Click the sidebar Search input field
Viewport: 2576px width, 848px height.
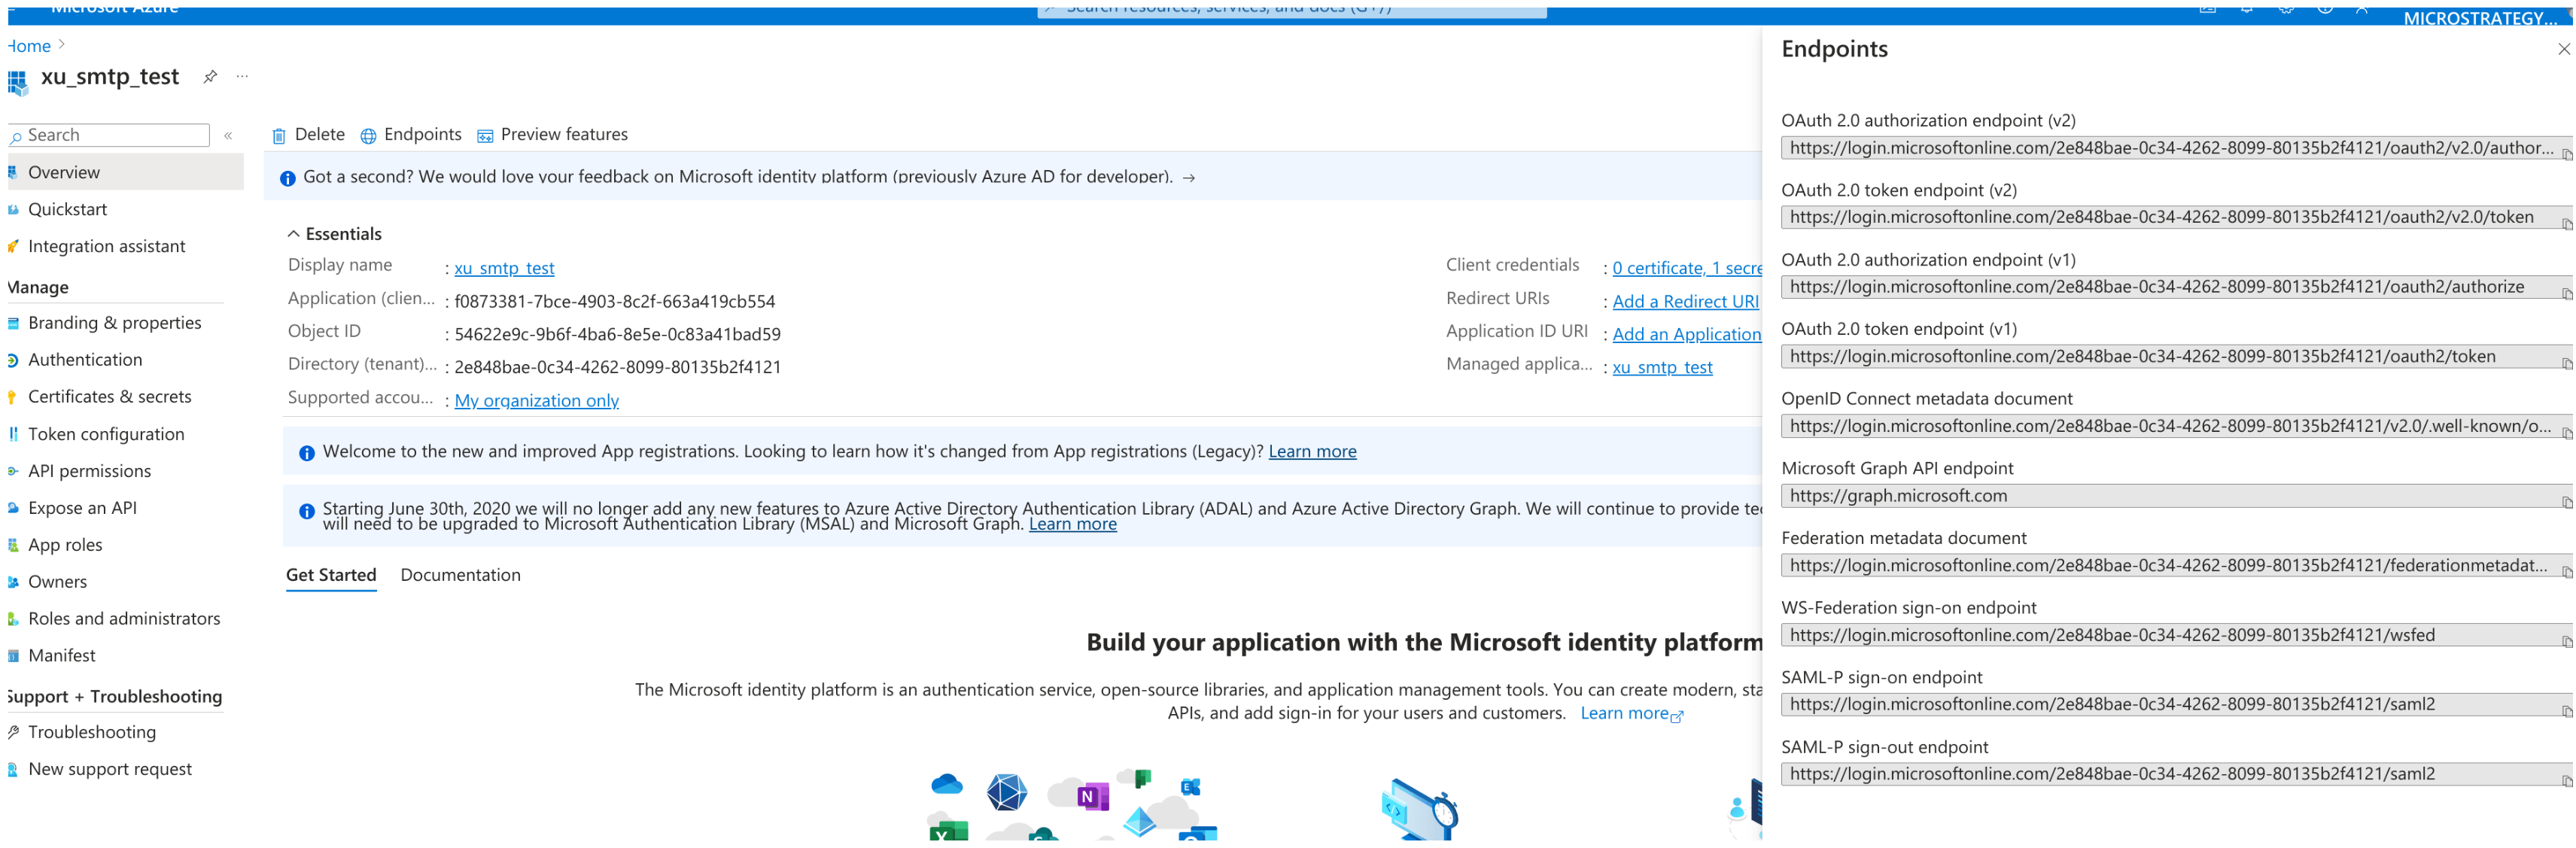click(115, 135)
